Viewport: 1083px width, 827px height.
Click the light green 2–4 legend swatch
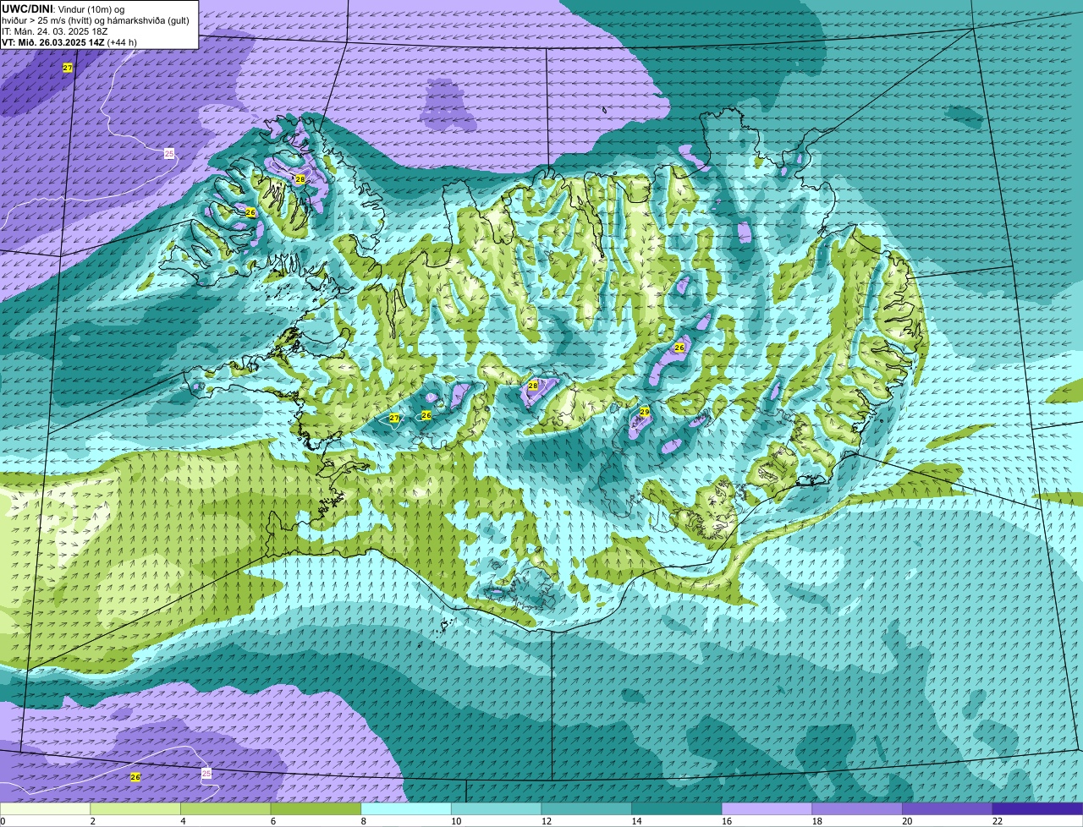(135, 809)
